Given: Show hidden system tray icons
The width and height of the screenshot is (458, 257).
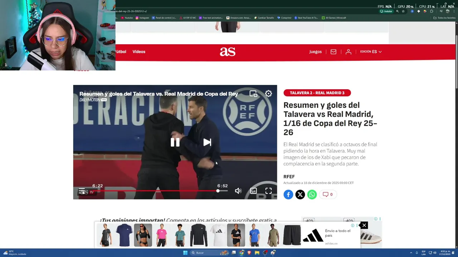Looking at the screenshot, I should coord(411,253).
